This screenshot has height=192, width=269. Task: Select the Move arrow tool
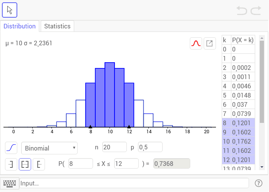click(x=10, y=10)
